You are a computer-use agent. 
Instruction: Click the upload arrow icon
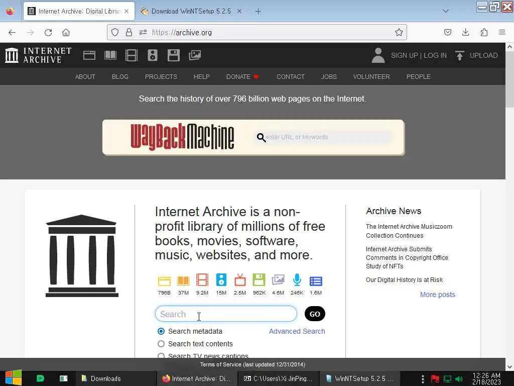click(x=460, y=55)
